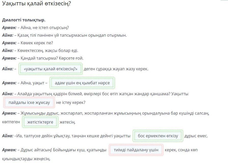Click the «уақытты қалай өткізесің?» answer box

coord(50,69)
